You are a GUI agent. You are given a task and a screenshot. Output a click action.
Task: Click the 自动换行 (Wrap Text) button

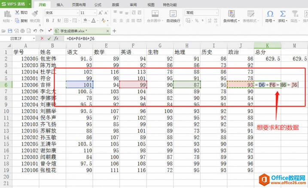tap(173, 16)
